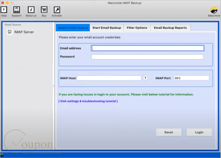Screen dimensions: 221x158
Task: Click the Buy cart icon
Action: [x=44, y=10]
